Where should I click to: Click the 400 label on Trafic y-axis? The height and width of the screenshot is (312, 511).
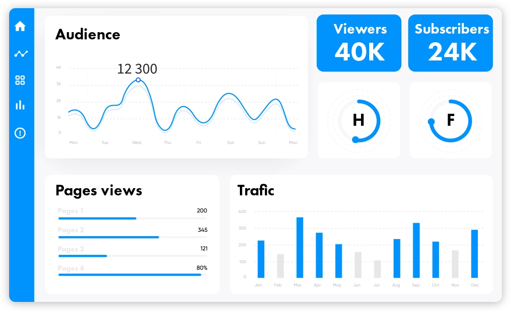tap(242, 212)
